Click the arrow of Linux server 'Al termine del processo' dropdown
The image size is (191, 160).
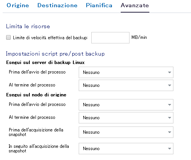point(169,85)
